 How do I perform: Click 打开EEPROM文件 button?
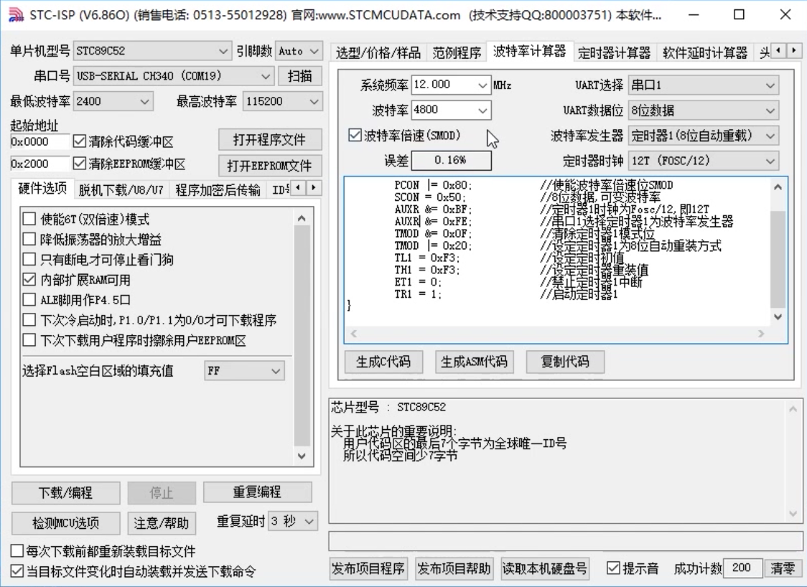click(x=270, y=166)
